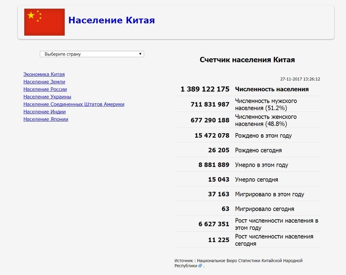Select deaths this year value '8 881 889'

pos(214,165)
